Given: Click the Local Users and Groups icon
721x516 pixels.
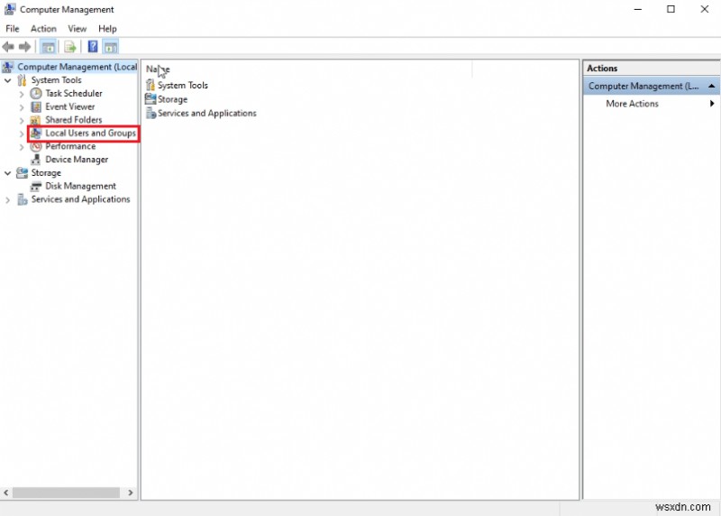Looking at the screenshot, I should pyautogui.click(x=36, y=134).
